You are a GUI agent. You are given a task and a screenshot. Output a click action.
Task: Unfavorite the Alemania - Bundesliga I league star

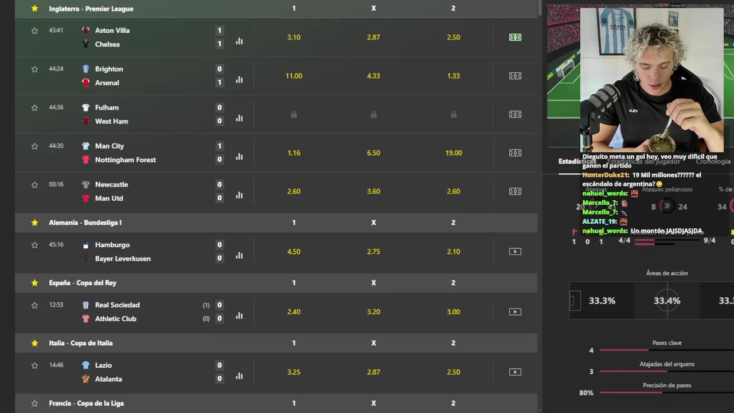[34, 223]
